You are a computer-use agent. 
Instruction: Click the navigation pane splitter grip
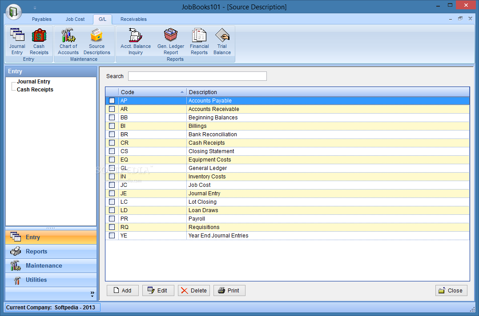coord(51,228)
